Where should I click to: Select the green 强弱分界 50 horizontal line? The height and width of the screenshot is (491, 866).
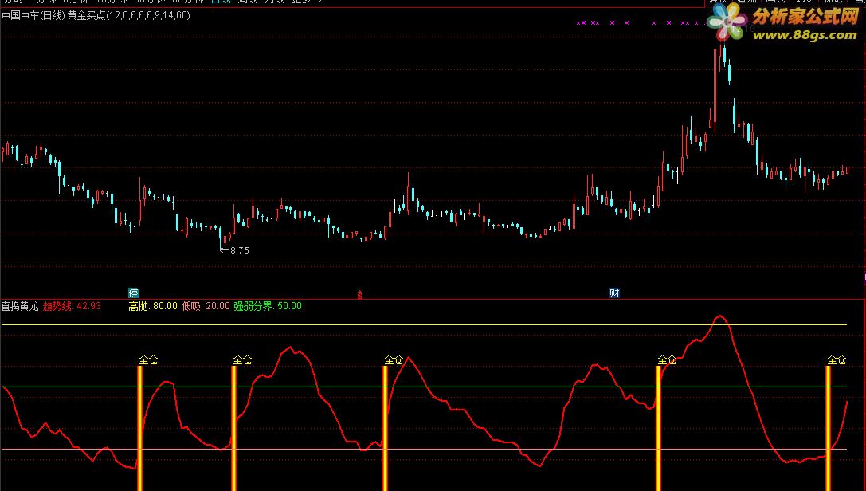pyautogui.click(x=424, y=387)
